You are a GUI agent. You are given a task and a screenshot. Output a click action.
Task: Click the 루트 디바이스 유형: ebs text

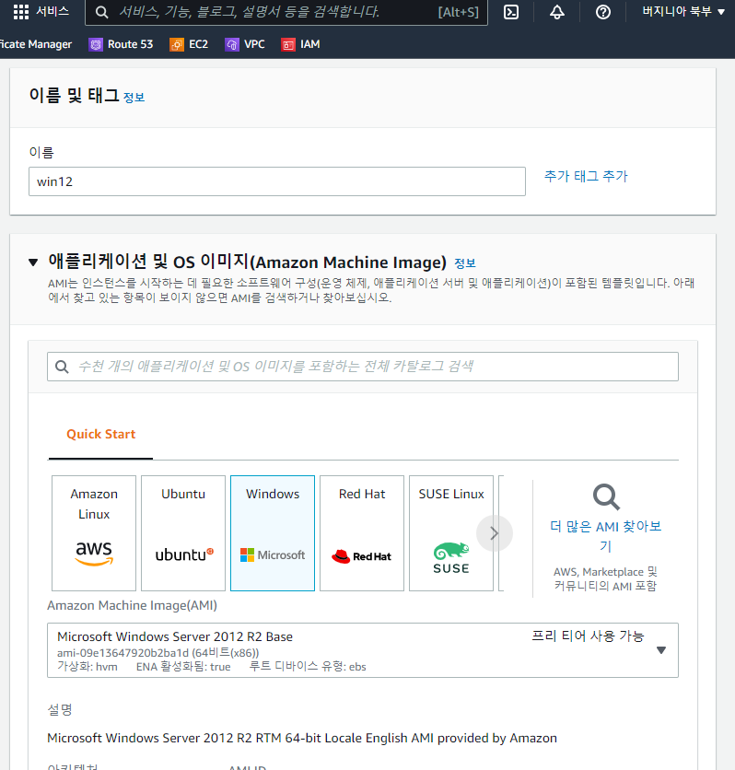[x=308, y=667]
